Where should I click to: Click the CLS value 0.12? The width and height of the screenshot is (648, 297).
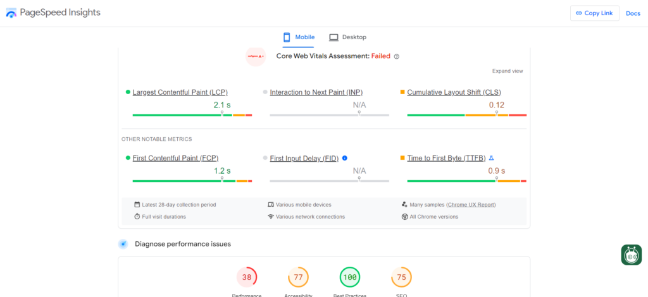(497, 105)
